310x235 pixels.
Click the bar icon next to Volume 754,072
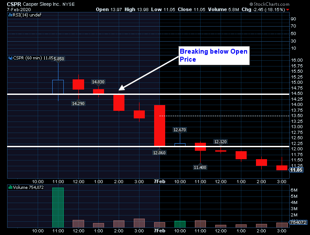click(x=10, y=187)
